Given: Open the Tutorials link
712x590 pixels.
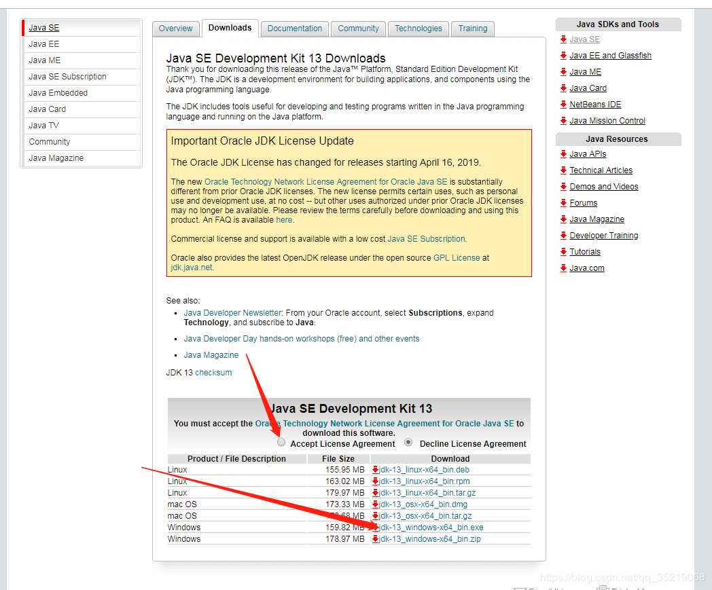Looking at the screenshot, I should pos(585,252).
